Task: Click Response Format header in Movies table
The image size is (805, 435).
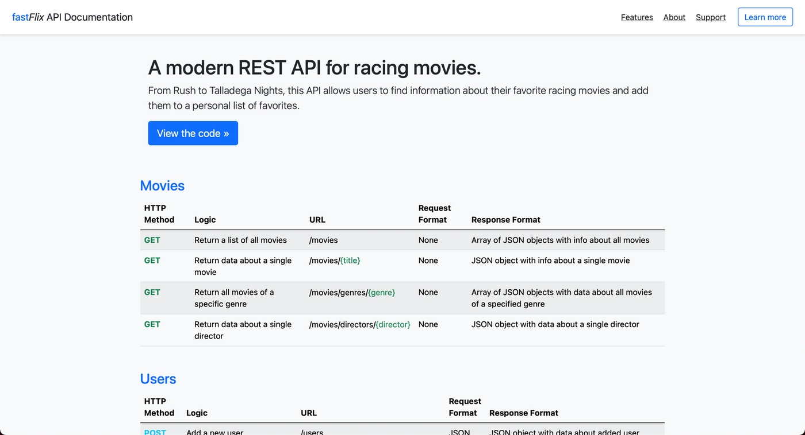Action: click(x=505, y=220)
